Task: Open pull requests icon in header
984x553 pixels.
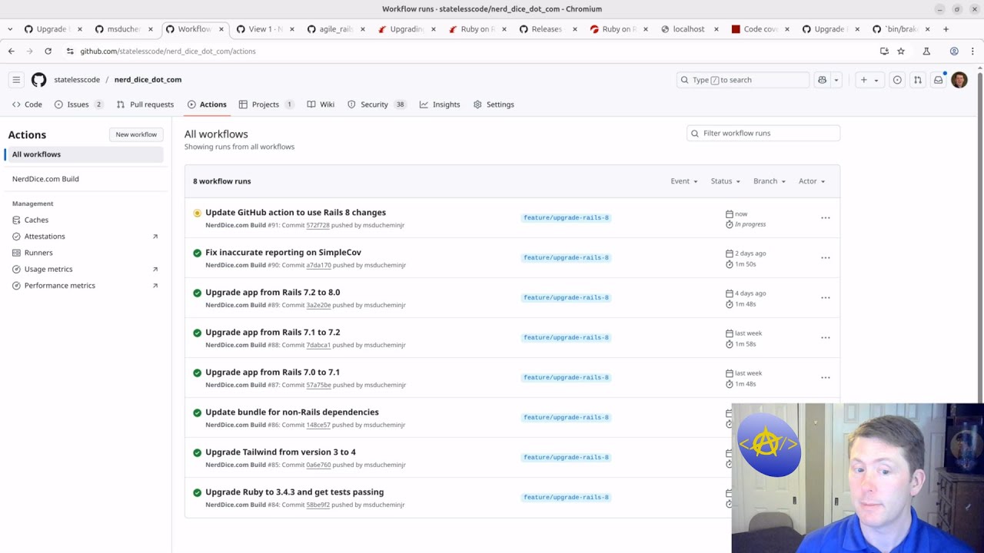Action: point(917,80)
